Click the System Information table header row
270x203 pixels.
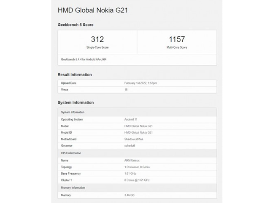(137, 112)
